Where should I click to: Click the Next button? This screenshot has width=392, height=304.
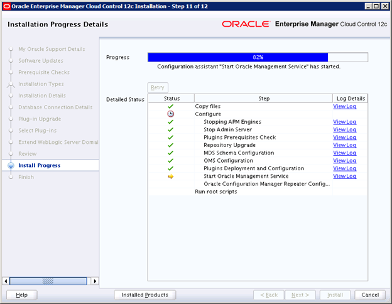(300, 295)
